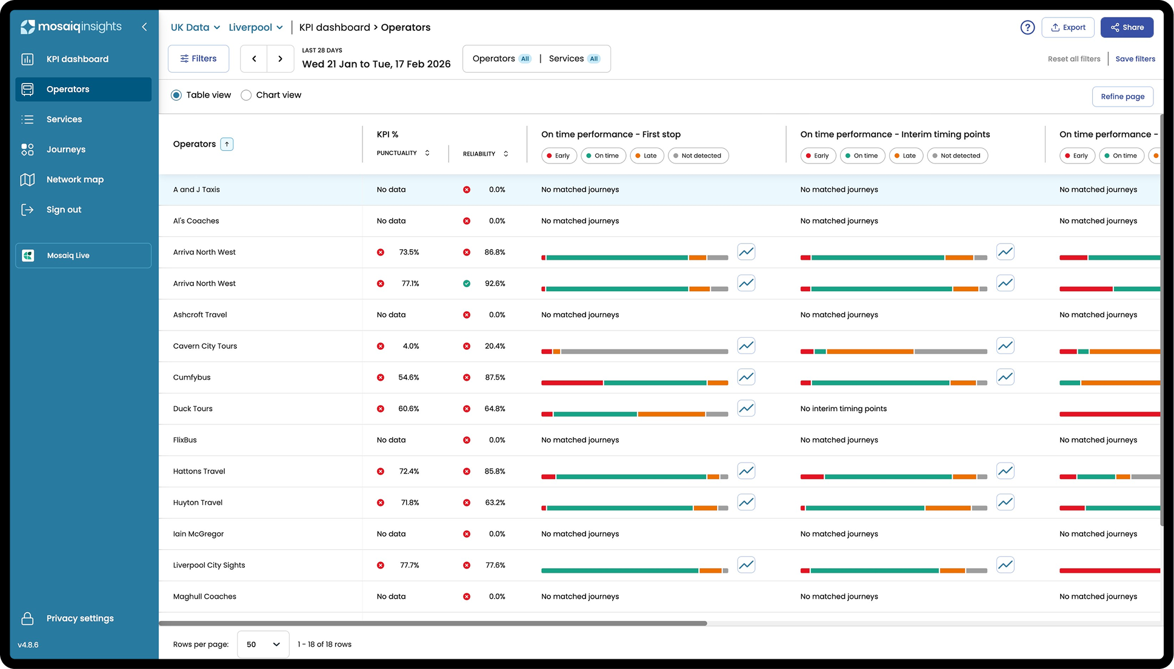Select the Table view radio button
1174x669 pixels.
[x=176, y=95]
